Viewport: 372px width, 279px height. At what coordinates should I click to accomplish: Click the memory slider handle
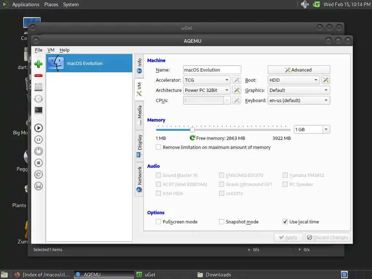(192, 130)
